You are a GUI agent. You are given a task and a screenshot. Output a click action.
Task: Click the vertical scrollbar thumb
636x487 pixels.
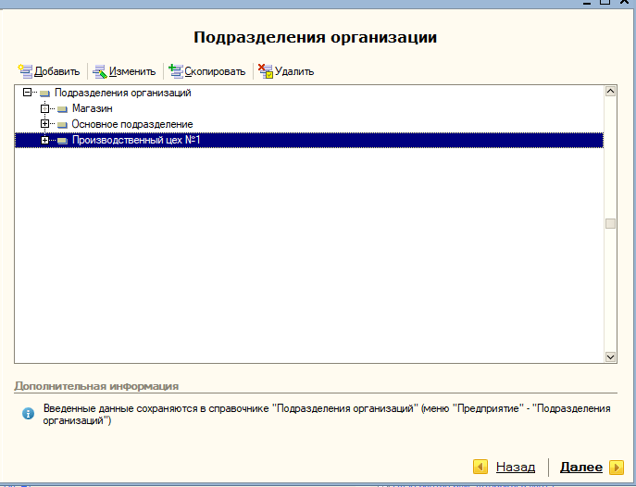pyautogui.click(x=610, y=223)
